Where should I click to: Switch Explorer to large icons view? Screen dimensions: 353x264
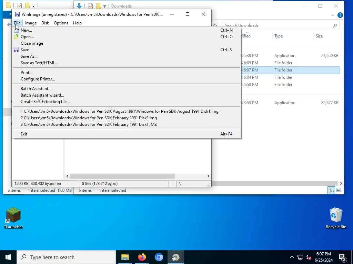click(x=339, y=190)
